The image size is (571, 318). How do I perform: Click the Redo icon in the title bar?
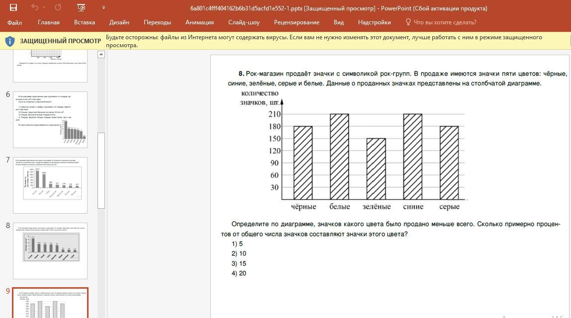pos(58,7)
